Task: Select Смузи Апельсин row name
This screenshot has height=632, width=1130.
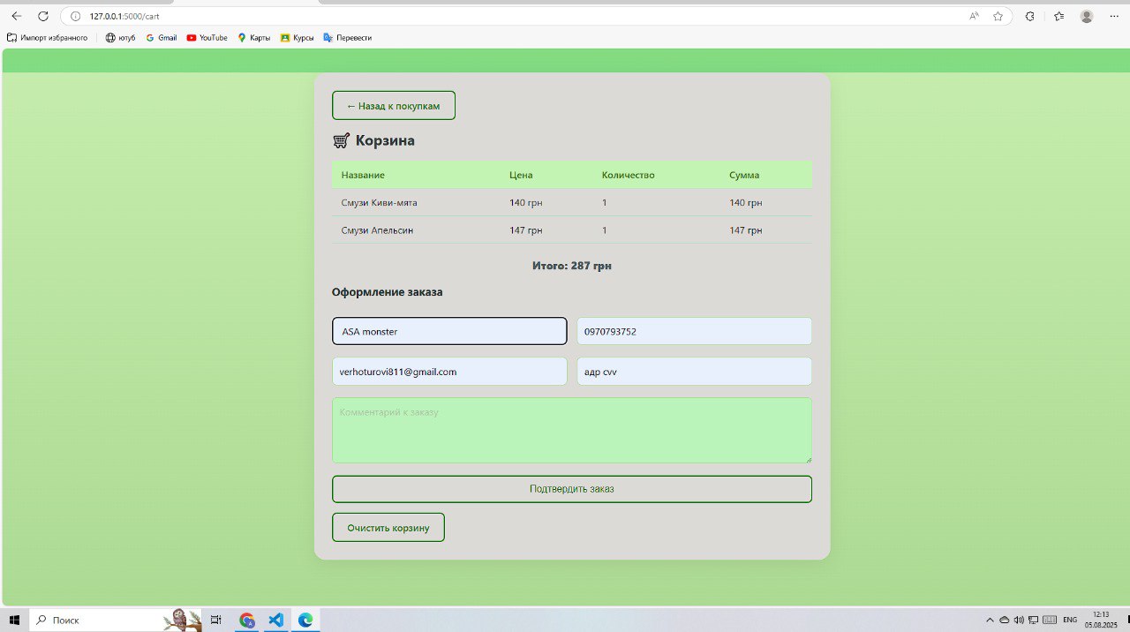Action: click(377, 229)
